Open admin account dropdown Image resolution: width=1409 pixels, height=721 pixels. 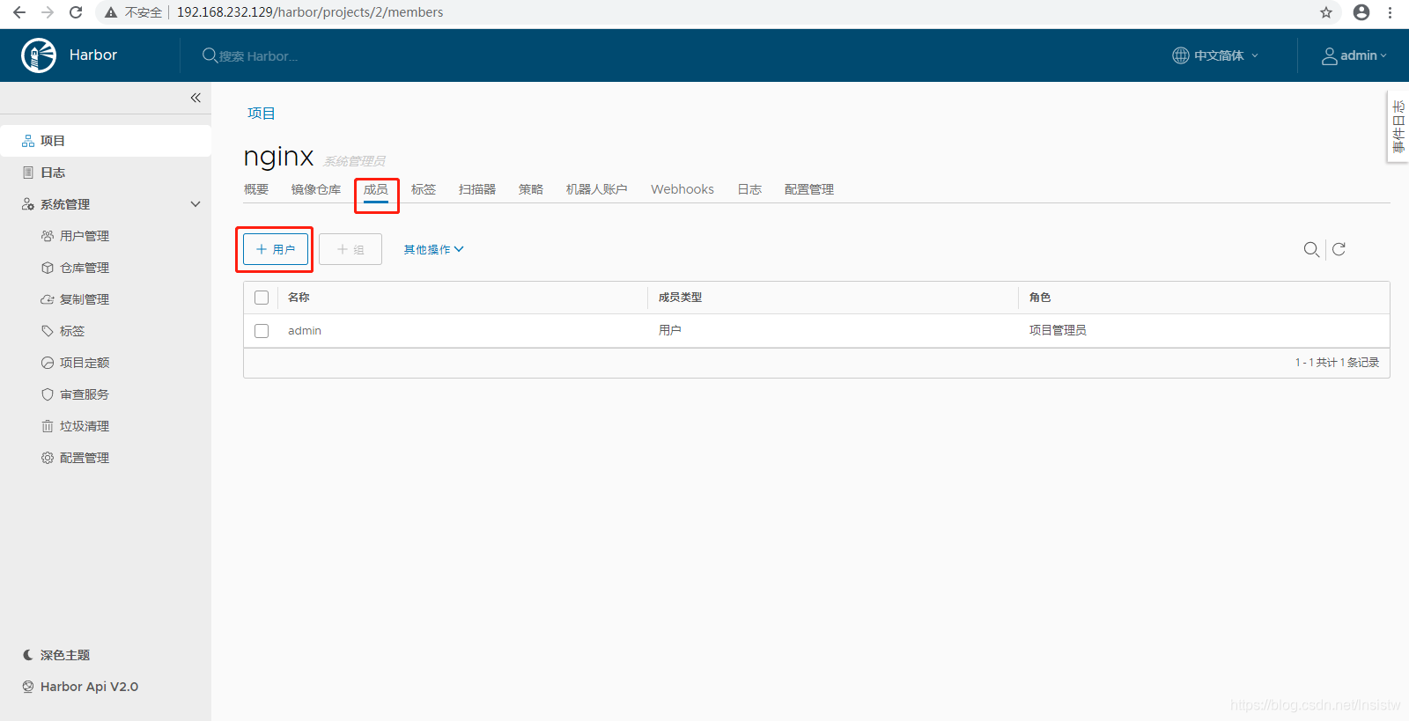[1354, 55]
